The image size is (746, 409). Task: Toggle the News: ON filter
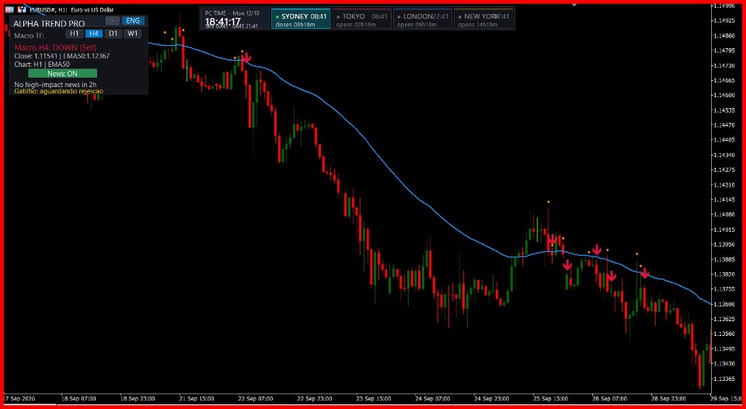pyautogui.click(x=62, y=73)
